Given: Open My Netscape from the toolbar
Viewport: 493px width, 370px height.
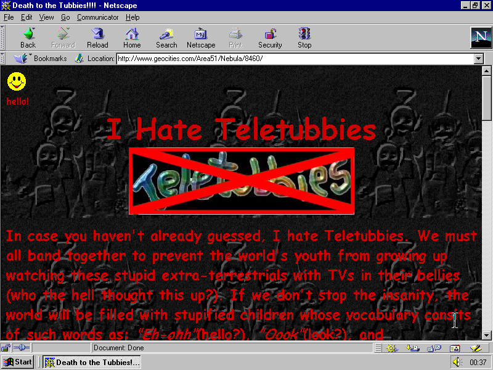Looking at the screenshot, I should [x=201, y=38].
